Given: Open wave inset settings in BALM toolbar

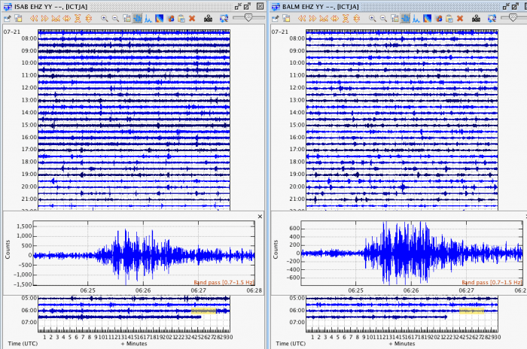Looking at the screenshot, I should tap(394, 19).
